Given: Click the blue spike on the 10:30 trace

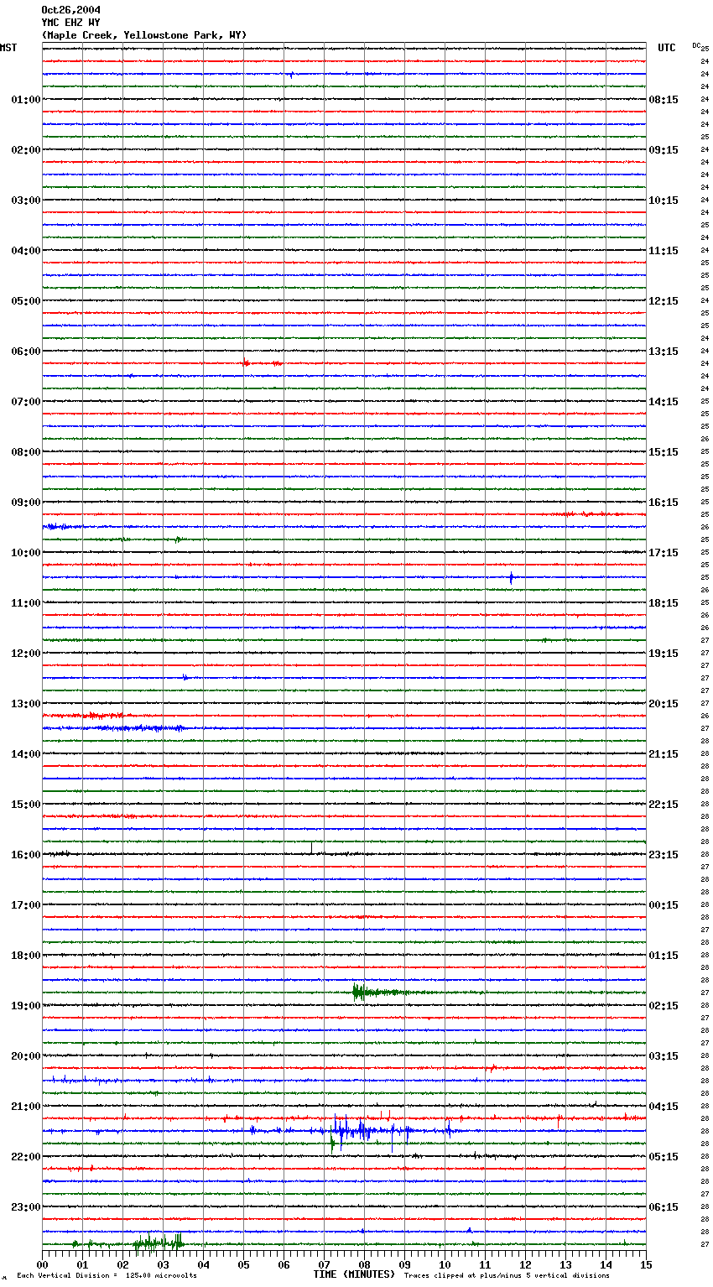Looking at the screenshot, I should pyautogui.click(x=511, y=577).
